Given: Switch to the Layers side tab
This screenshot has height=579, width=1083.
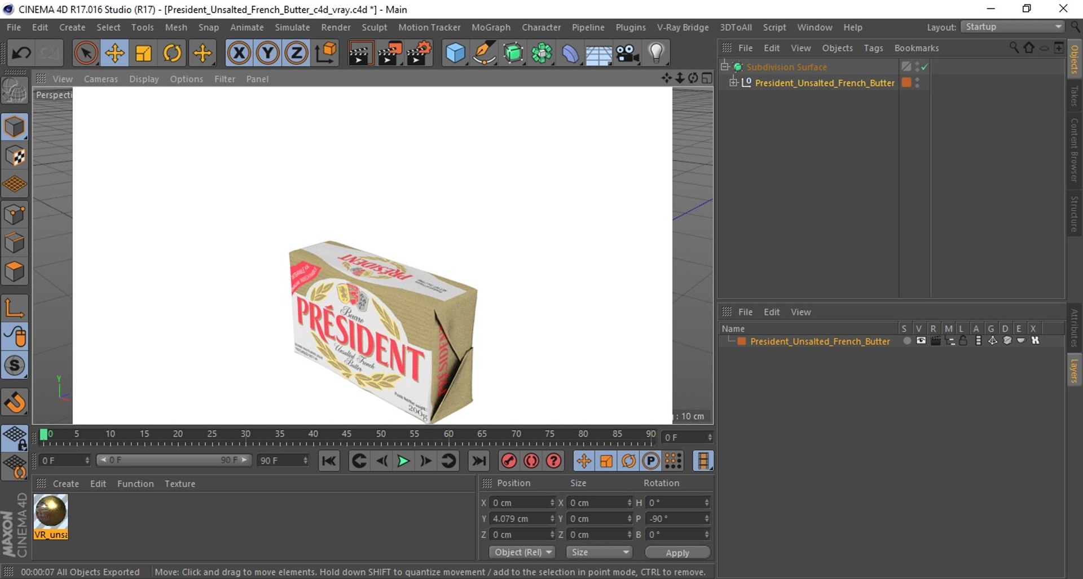Looking at the screenshot, I should (x=1075, y=371).
